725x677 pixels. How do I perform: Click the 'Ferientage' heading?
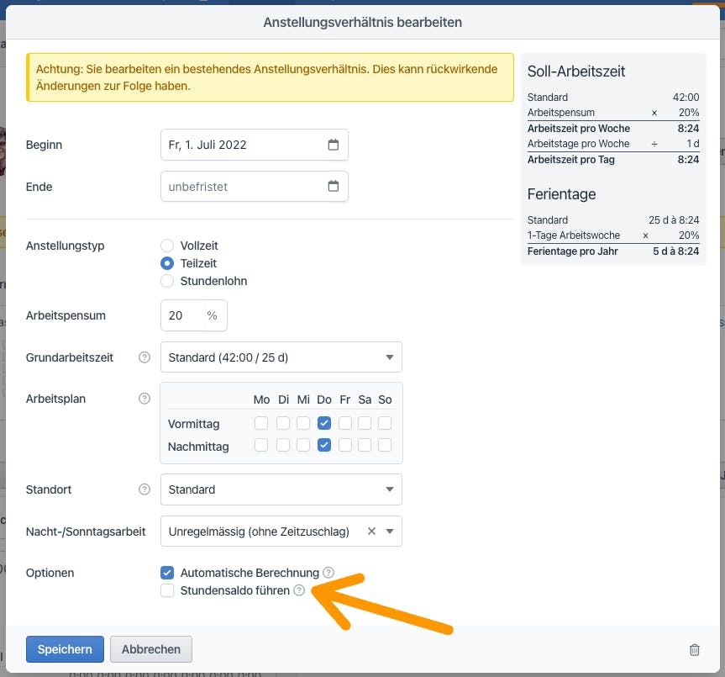tap(561, 194)
